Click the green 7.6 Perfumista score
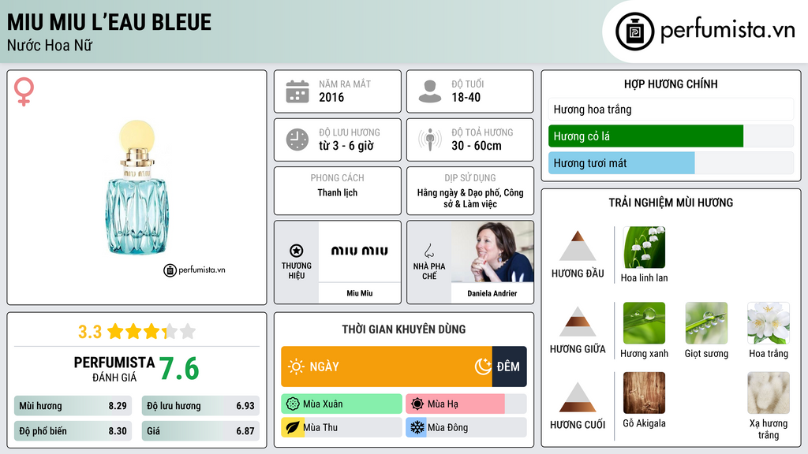Viewport: 808px width, 454px height. 179,369
